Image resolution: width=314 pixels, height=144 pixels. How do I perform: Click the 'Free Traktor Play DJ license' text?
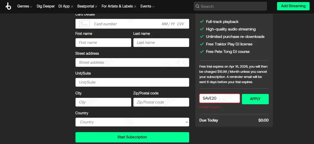click(229, 44)
